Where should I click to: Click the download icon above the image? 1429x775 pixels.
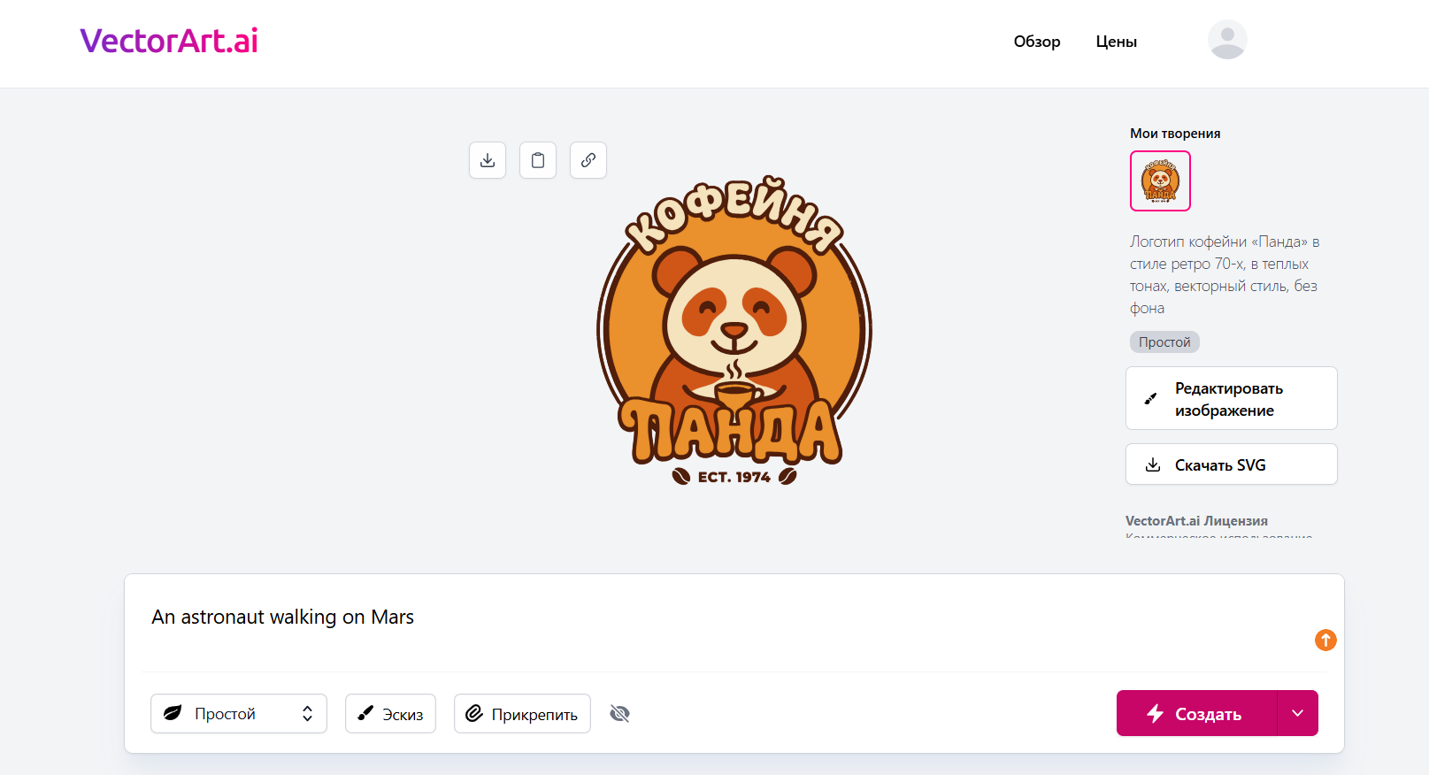click(x=488, y=160)
